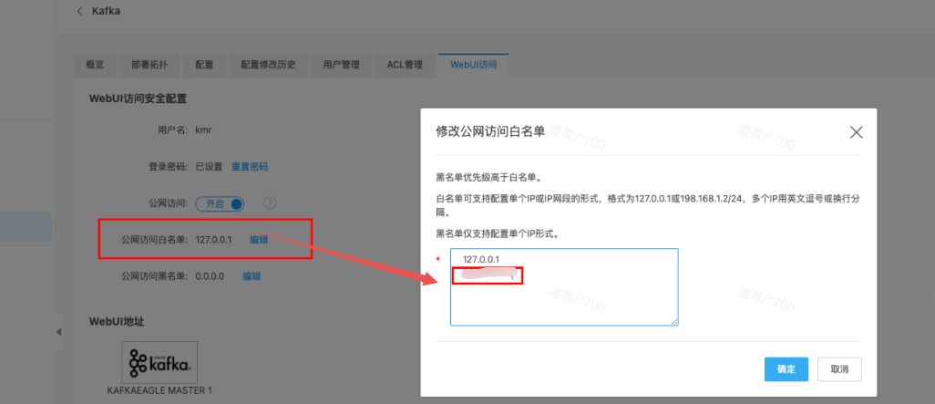This screenshot has height=404, width=935.
Task: Select the username value kmr
Action: (x=204, y=130)
